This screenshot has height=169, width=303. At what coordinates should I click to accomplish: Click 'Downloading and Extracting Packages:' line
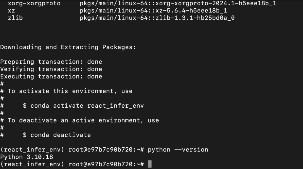[68, 47]
